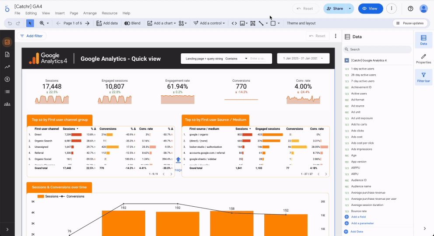Open the dollar icon in left sidebar
434x236 pixels.
click(x=7, y=79)
